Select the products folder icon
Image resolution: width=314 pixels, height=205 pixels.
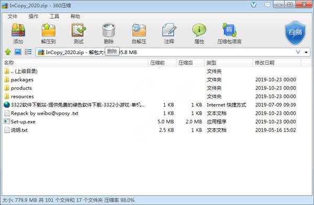coord(7,88)
